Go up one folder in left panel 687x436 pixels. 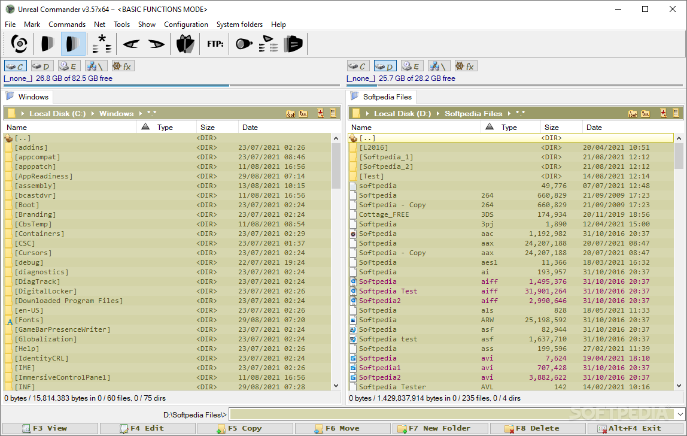(x=303, y=114)
